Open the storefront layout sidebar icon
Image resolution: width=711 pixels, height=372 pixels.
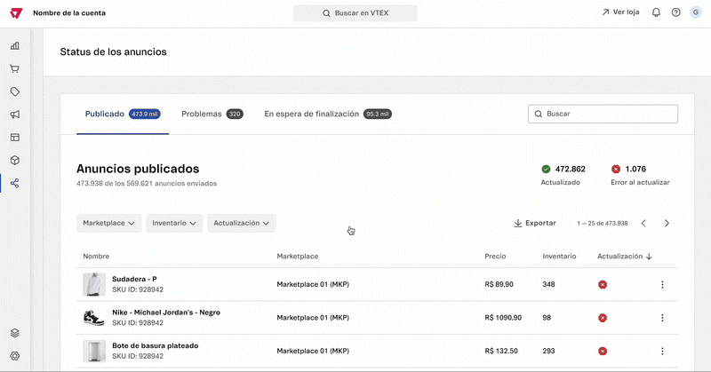tap(15, 138)
